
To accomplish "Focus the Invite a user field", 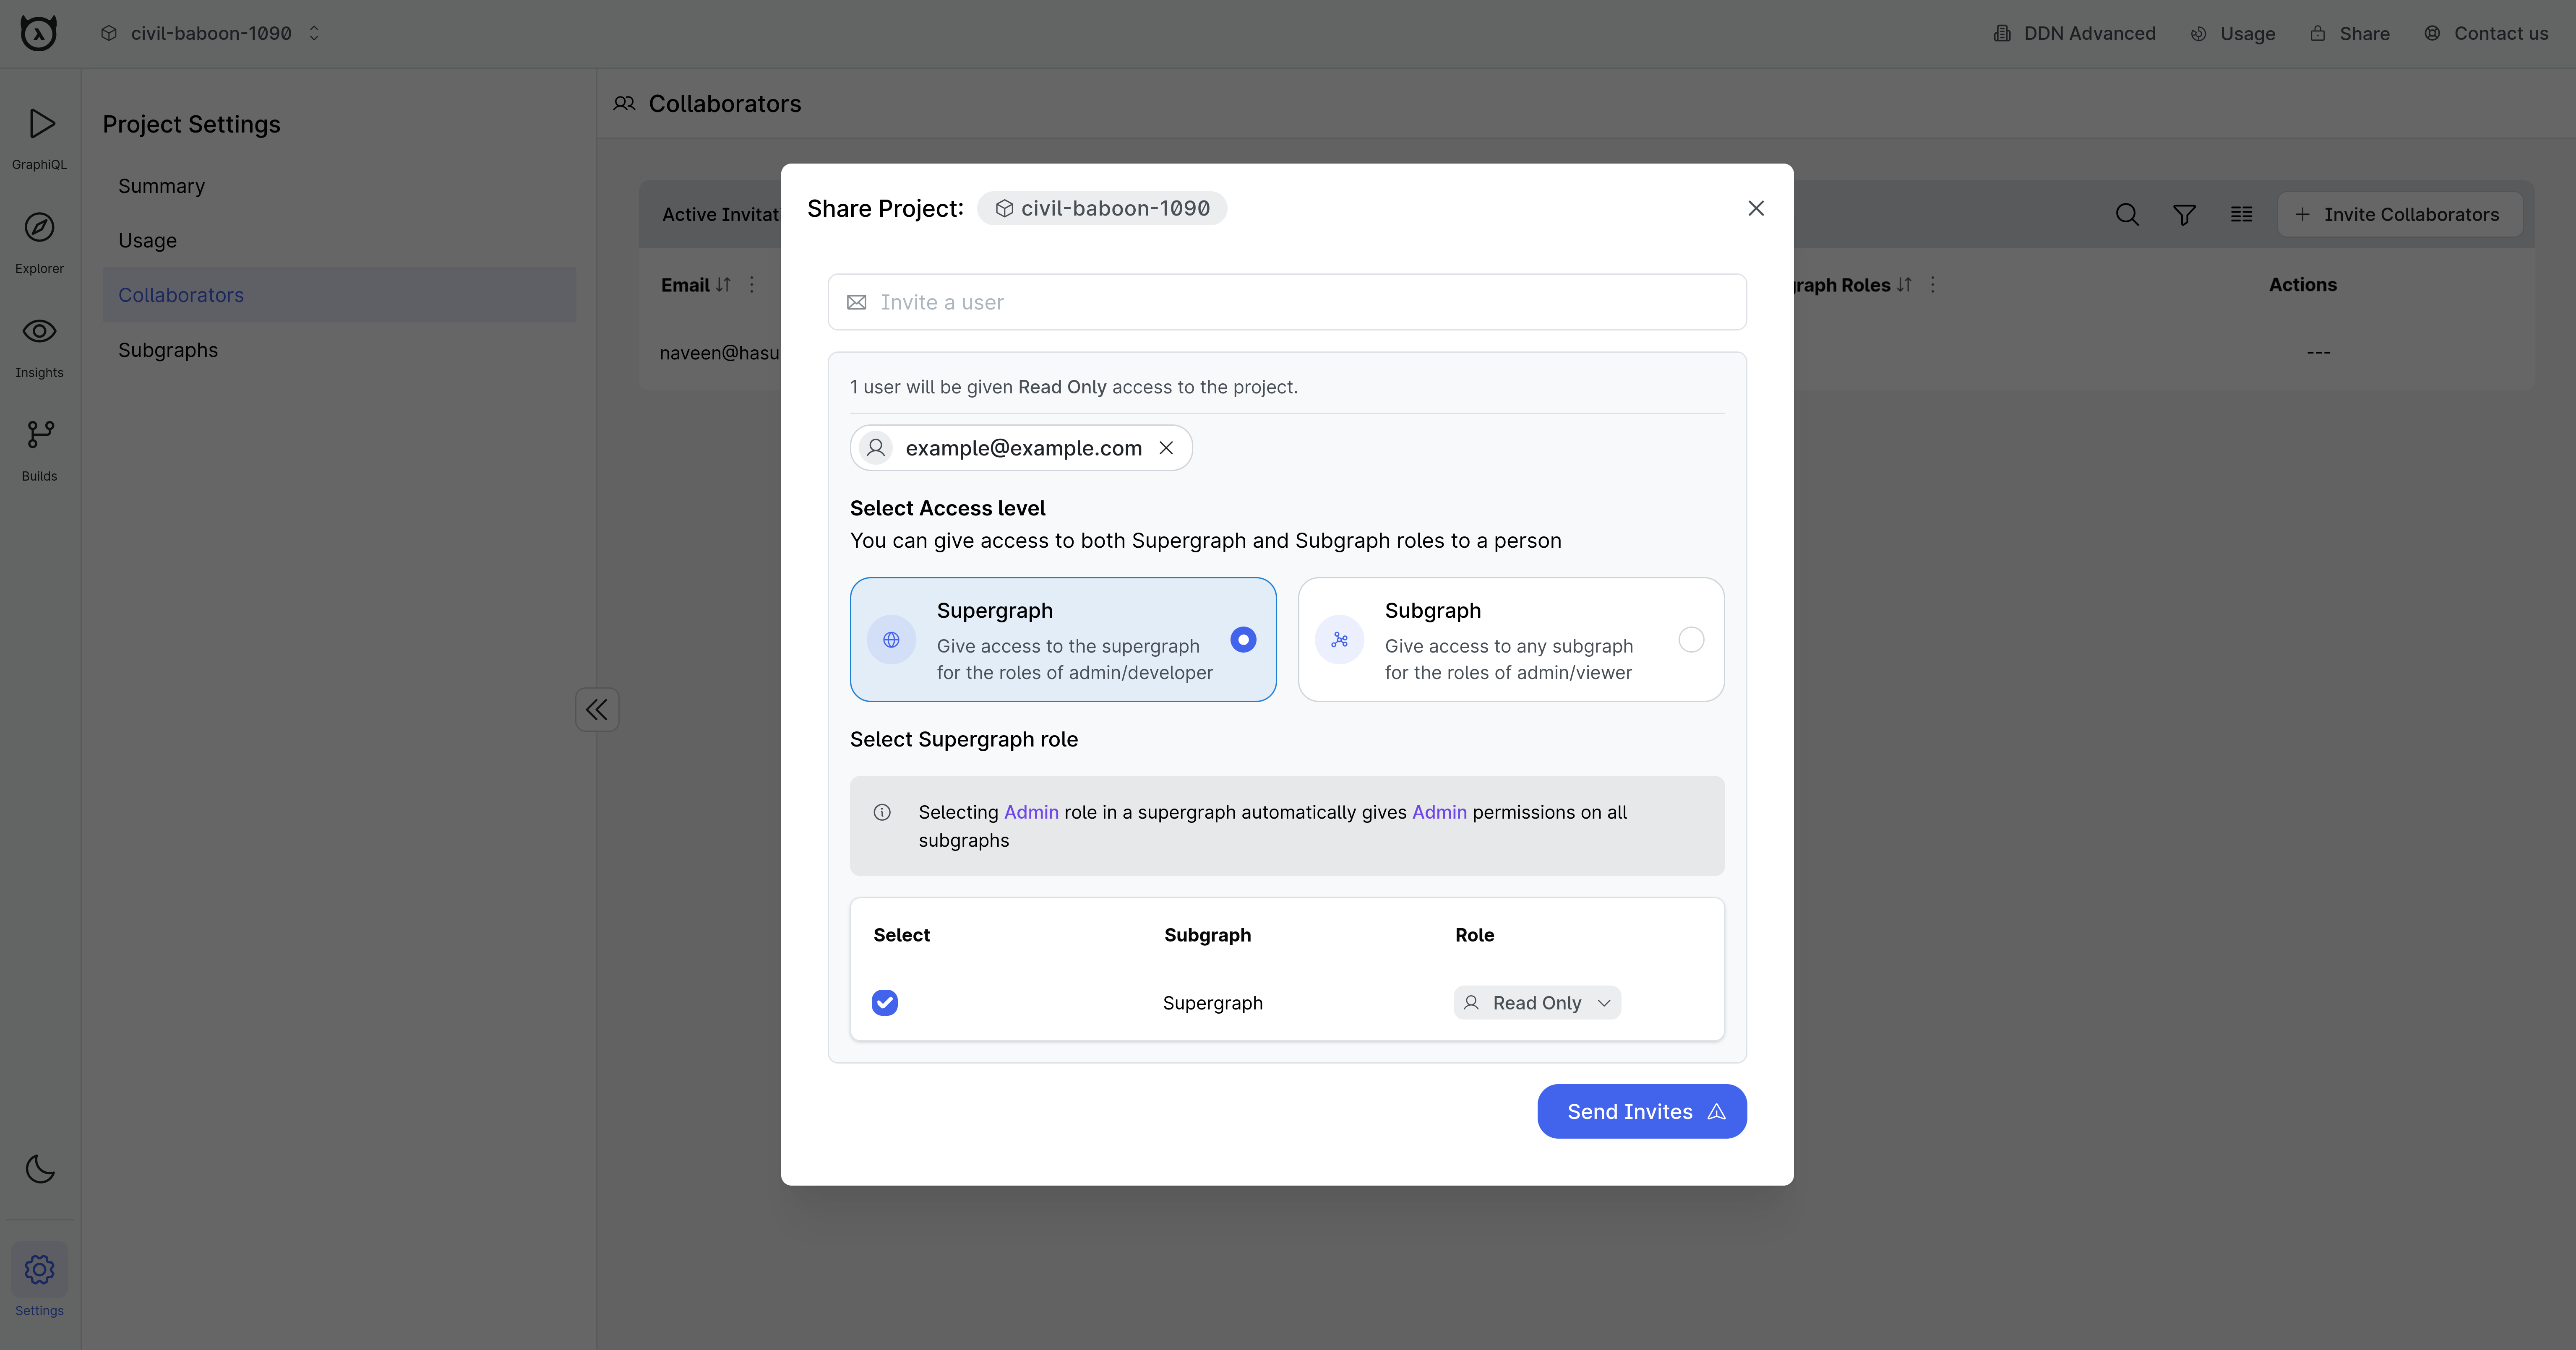I will click(1287, 302).
